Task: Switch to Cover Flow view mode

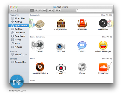Action: [x=44, y=10]
